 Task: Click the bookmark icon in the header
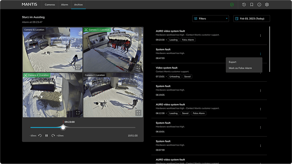pyautogui.click(x=252, y=5)
